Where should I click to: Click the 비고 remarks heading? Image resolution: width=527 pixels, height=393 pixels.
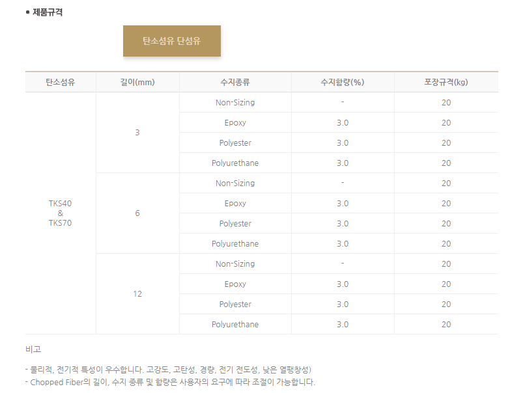point(33,349)
